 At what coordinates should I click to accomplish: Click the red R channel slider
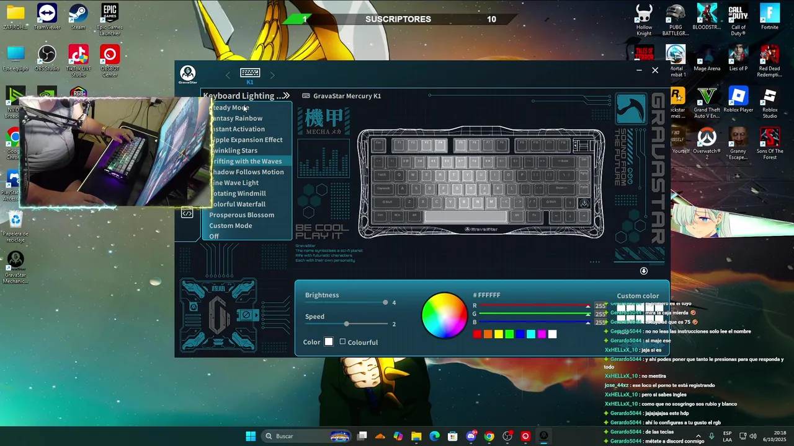[535, 305]
